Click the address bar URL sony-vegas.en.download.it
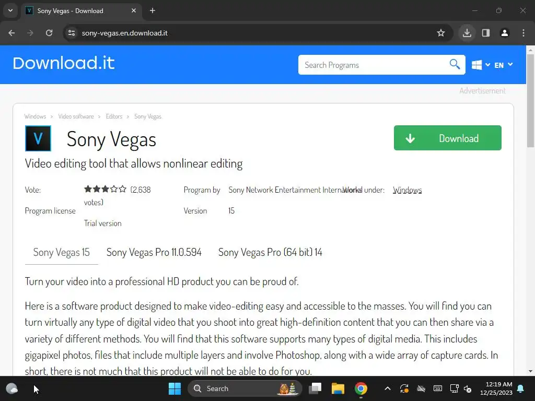This screenshot has width=535, height=401. pos(125,33)
